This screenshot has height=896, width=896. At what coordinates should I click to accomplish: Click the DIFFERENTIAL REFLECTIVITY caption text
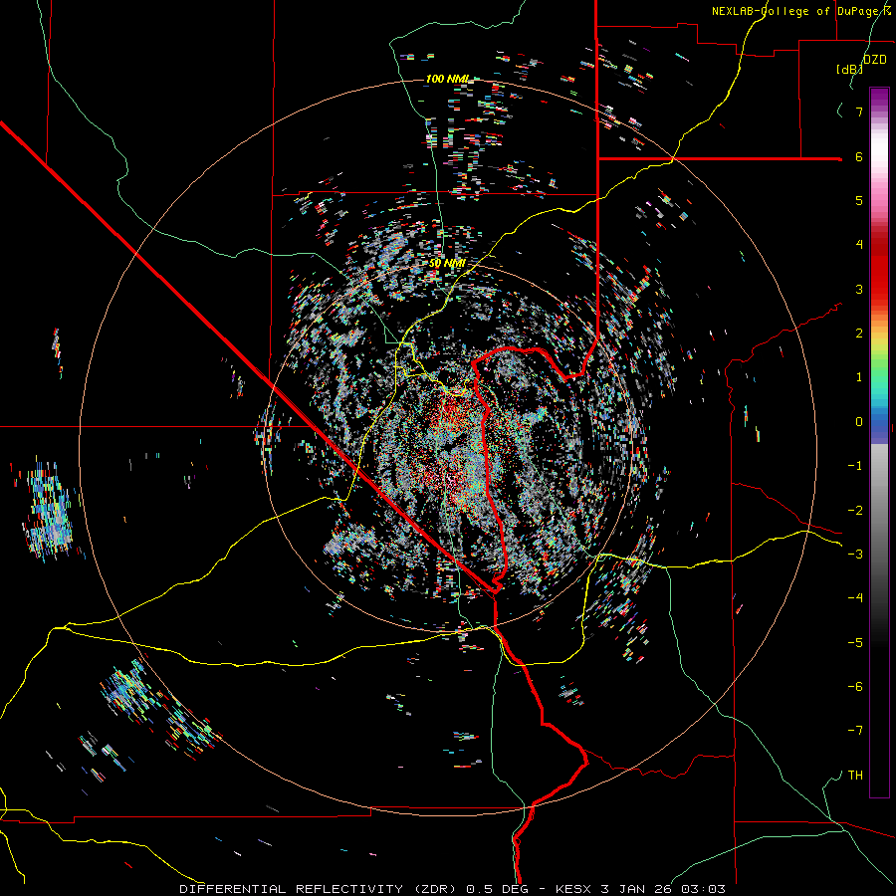point(291,889)
